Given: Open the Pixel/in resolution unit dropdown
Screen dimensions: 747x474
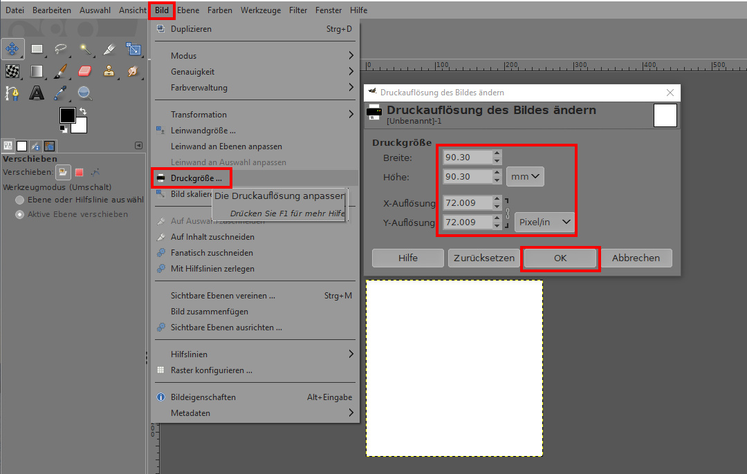Looking at the screenshot, I should (x=544, y=222).
